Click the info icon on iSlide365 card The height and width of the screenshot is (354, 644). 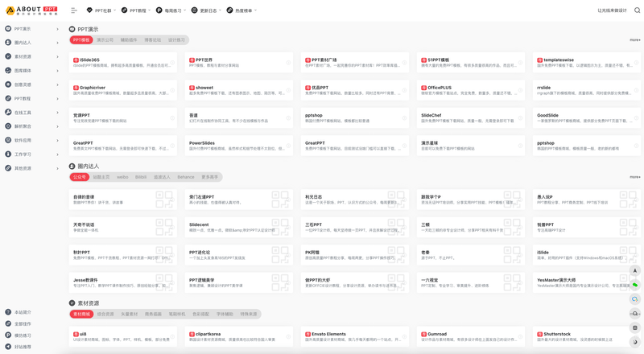click(172, 63)
